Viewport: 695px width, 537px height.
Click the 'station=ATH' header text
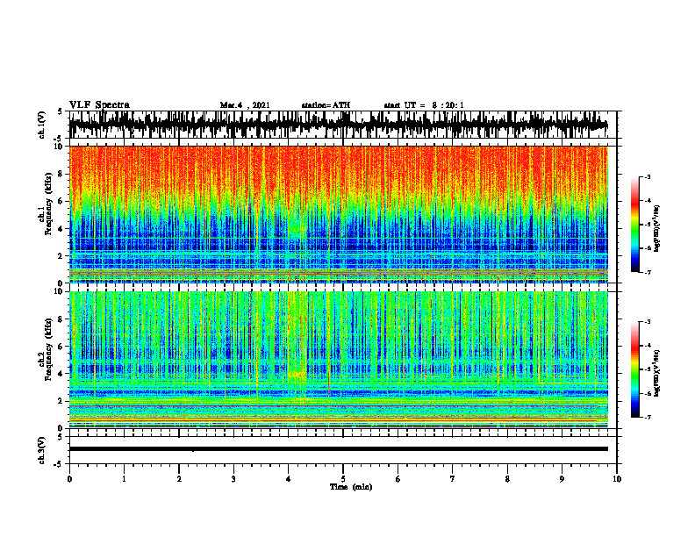326,105
